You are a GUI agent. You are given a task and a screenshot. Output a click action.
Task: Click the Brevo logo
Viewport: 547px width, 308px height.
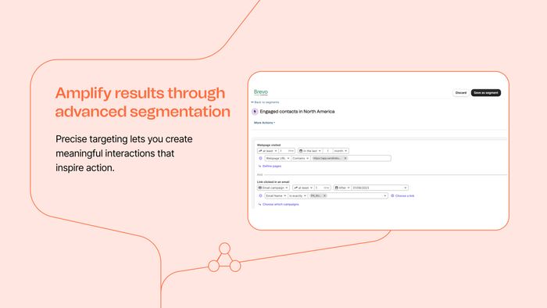(x=261, y=92)
